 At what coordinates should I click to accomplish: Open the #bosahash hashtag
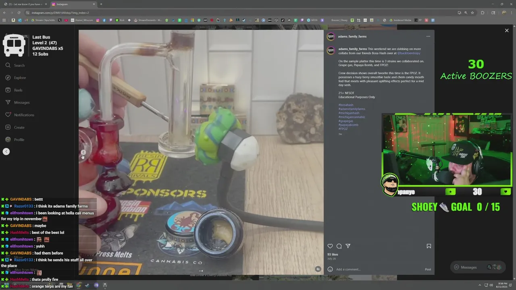[x=346, y=105]
